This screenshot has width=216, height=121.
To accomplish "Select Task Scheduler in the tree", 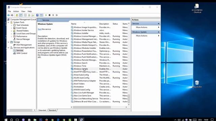I will point(23,25).
